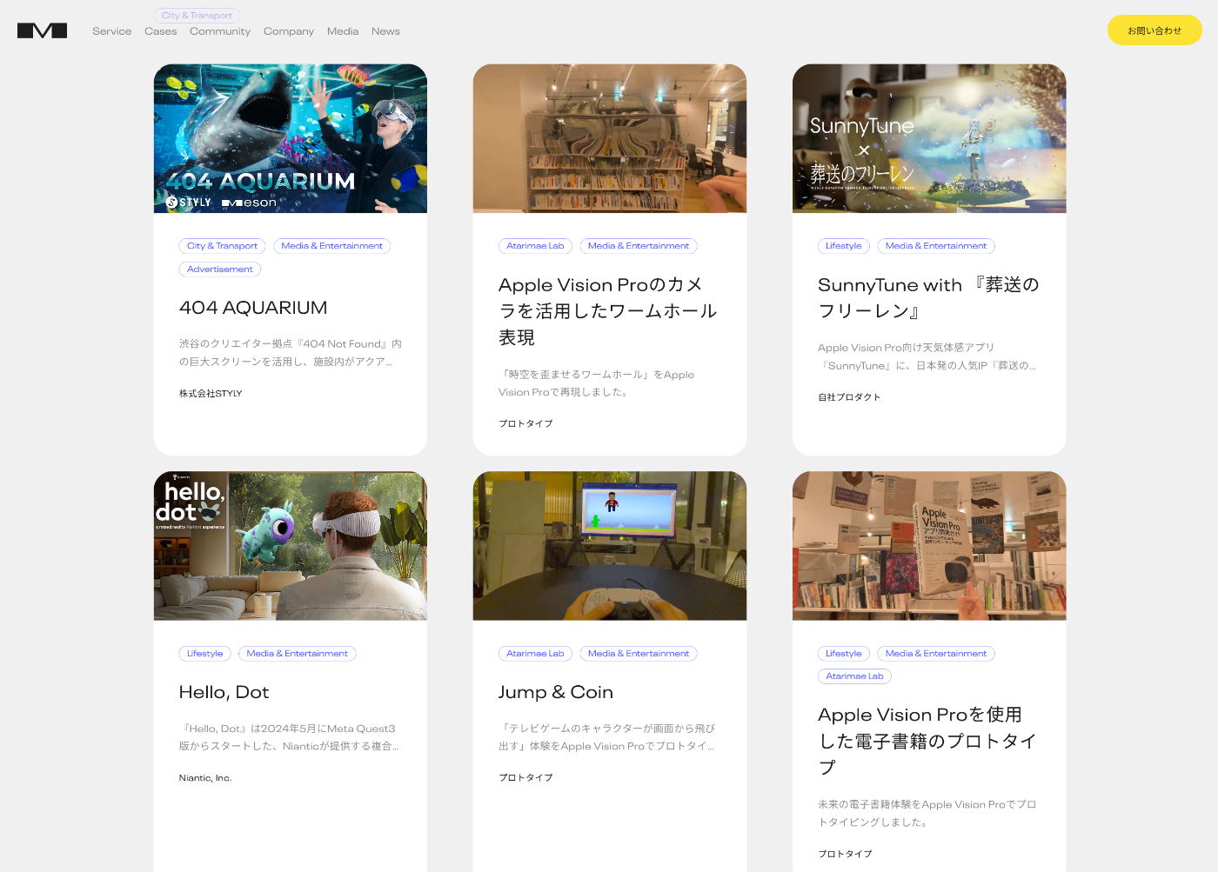The width and height of the screenshot is (1218, 872).
Task: Open Apple Vision Proのカメラを活用したワームホール表現 title
Action: [608, 311]
